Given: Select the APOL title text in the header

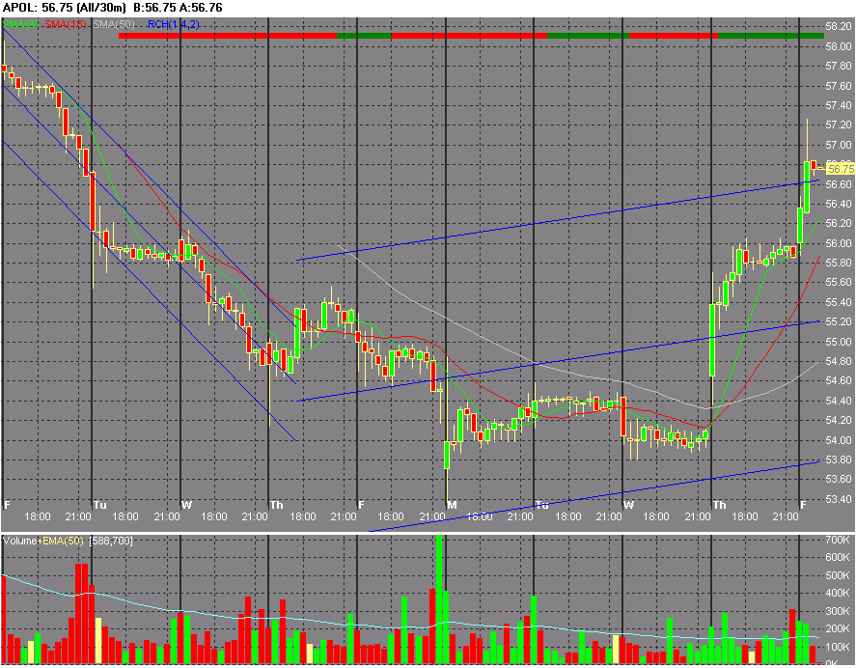Looking at the screenshot, I should click(x=17, y=8).
